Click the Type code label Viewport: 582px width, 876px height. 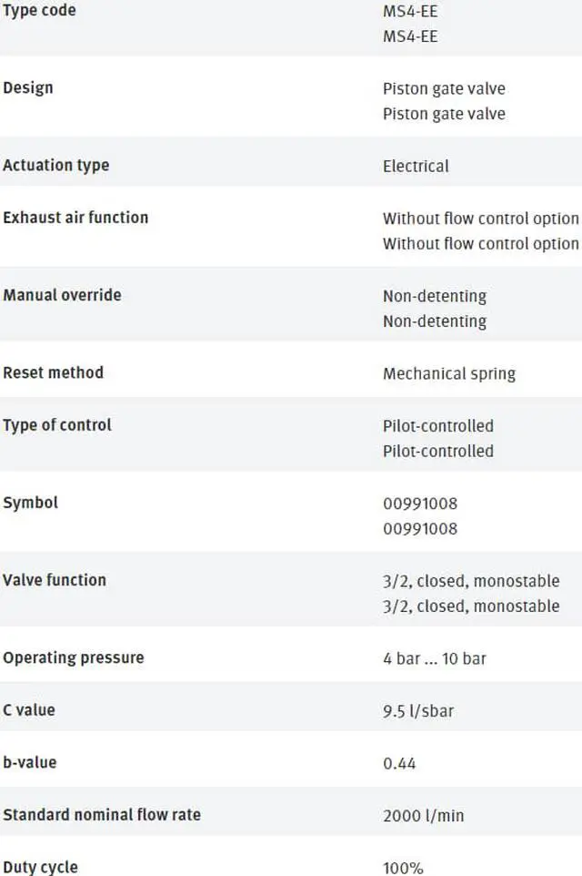(39, 11)
